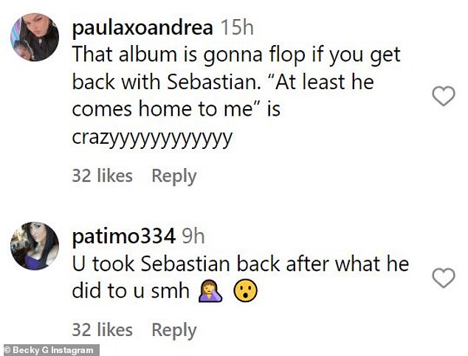Click the 15h timestamp
The image size is (468, 356).
pyautogui.click(x=237, y=28)
